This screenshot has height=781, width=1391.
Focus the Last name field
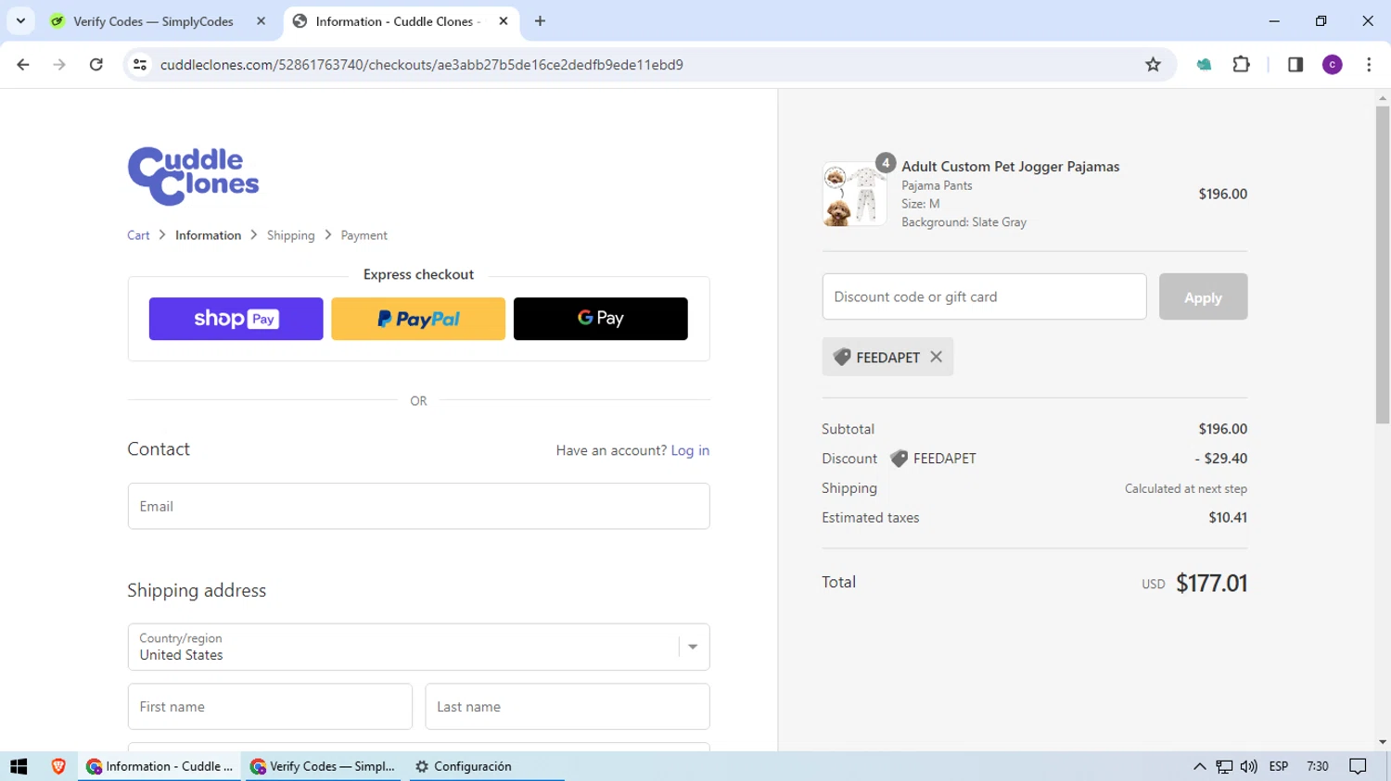(568, 707)
